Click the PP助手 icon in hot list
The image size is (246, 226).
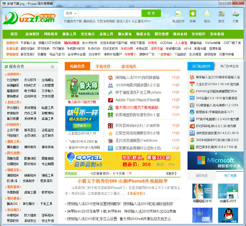[192, 119]
